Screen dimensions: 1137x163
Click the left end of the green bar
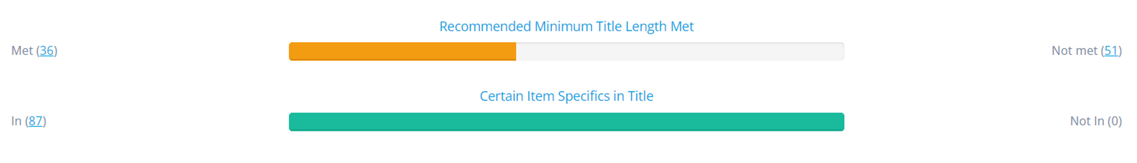point(292,122)
